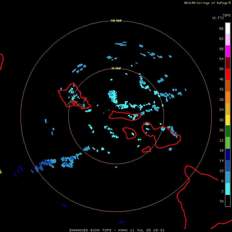Click the 100 NMI range ring label

click(x=116, y=21)
